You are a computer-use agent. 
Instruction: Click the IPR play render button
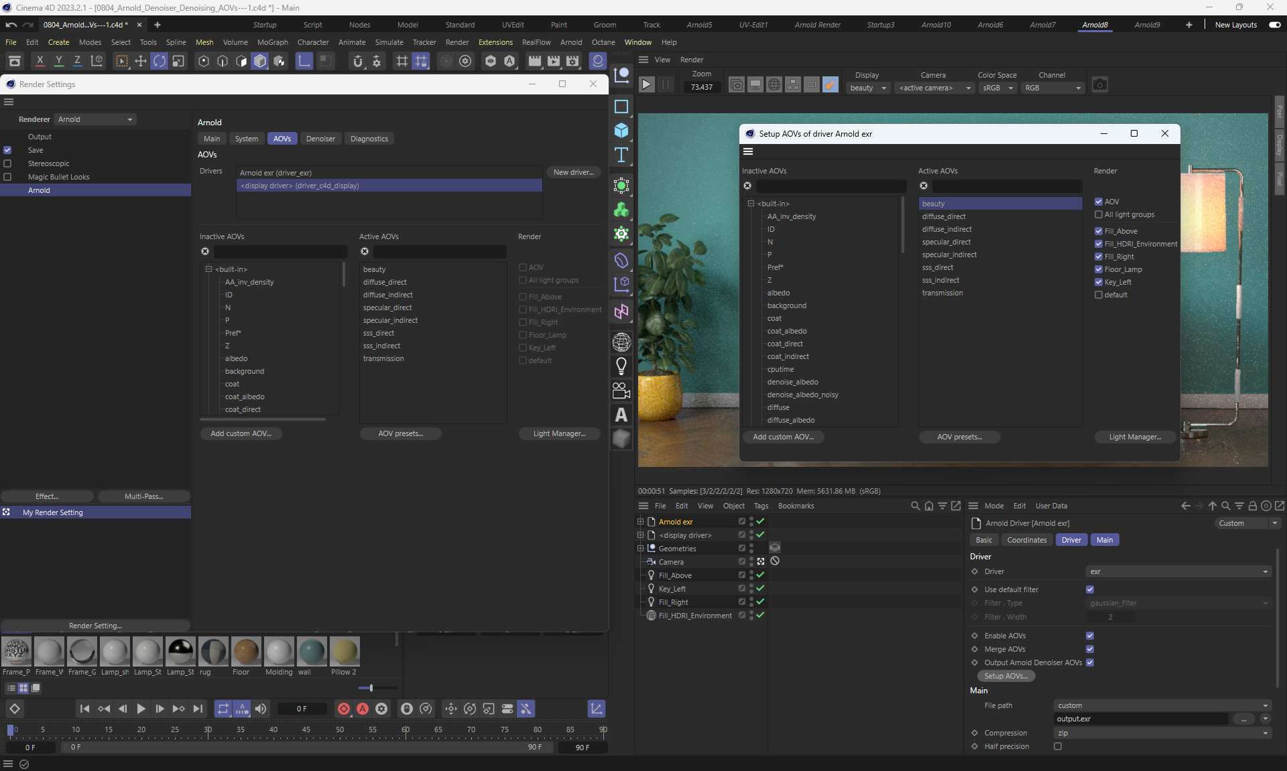646,85
